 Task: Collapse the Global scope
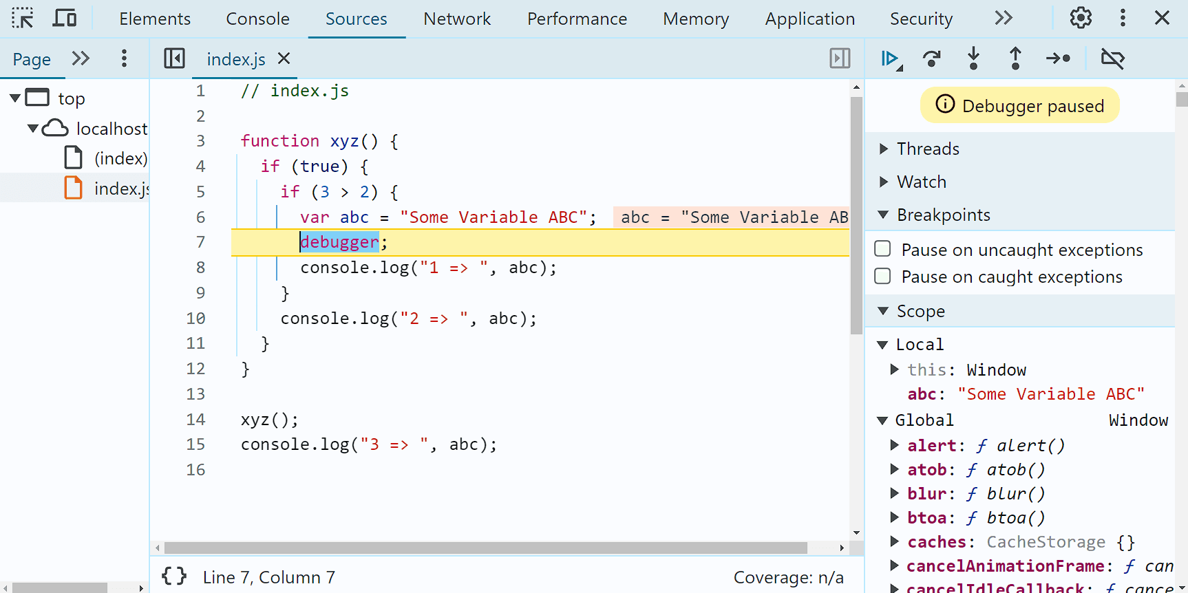(882, 420)
